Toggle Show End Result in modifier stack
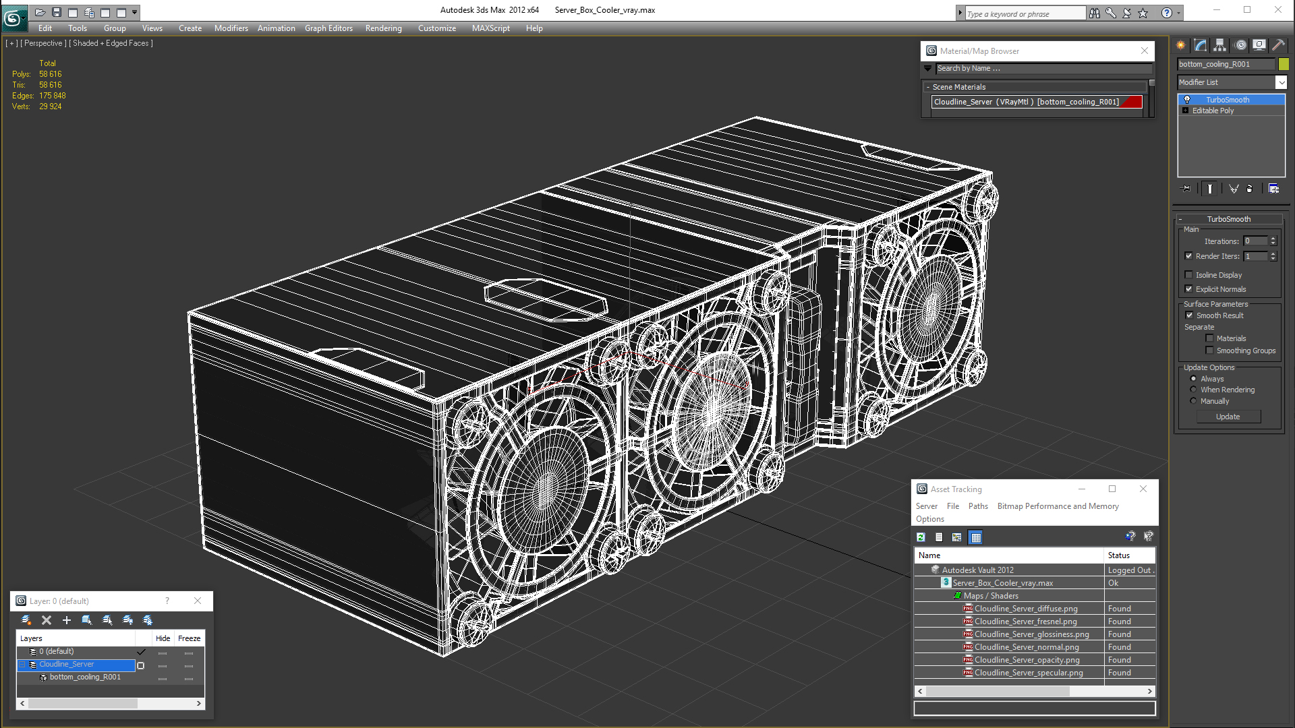The image size is (1295, 728). point(1210,189)
